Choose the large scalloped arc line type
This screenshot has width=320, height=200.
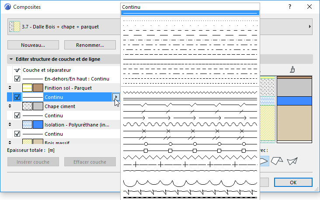click(190, 183)
